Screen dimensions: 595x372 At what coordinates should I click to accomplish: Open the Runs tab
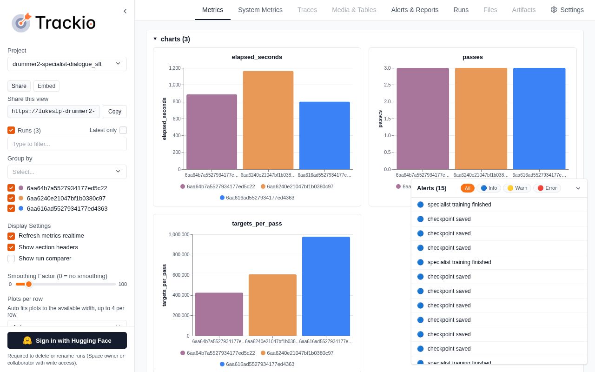(461, 10)
